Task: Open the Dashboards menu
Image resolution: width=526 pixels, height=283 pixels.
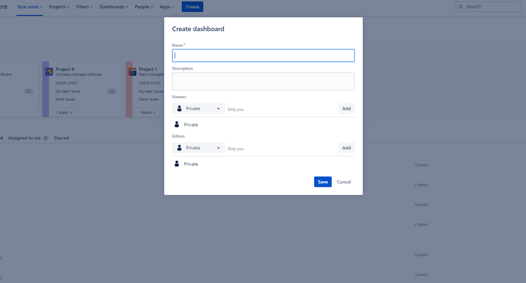Action: [x=114, y=7]
